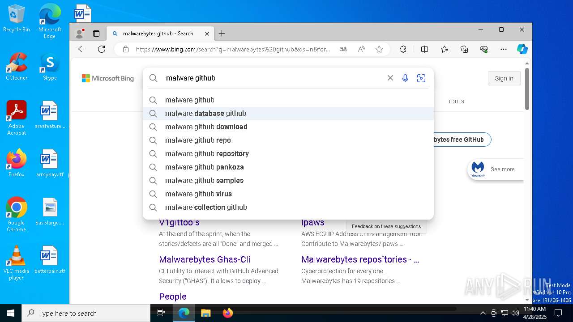This screenshot has width=573, height=322.
Task: Reload the Bing search page
Action: [102, 49]
